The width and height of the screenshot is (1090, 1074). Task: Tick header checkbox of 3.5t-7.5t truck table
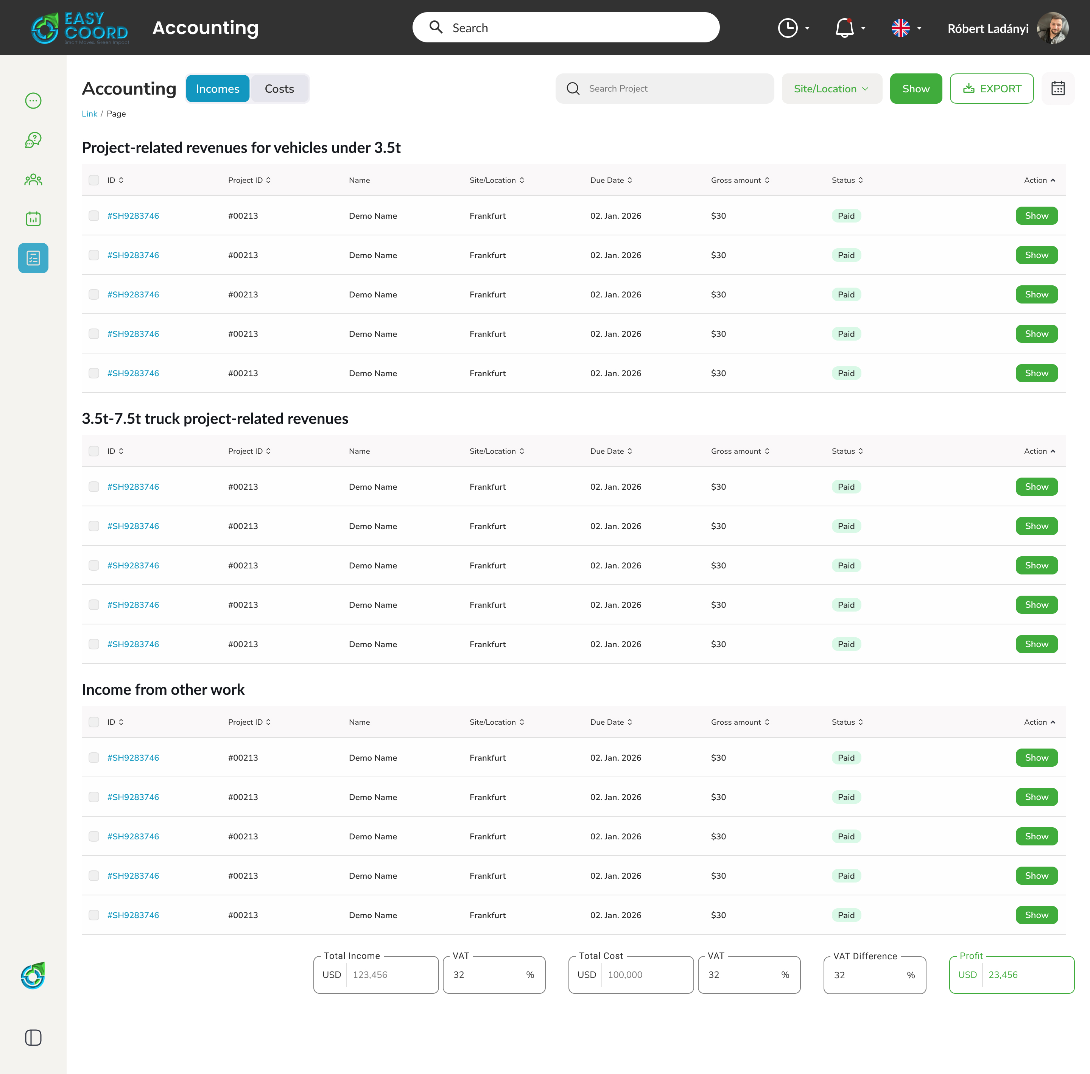[93, 451]
